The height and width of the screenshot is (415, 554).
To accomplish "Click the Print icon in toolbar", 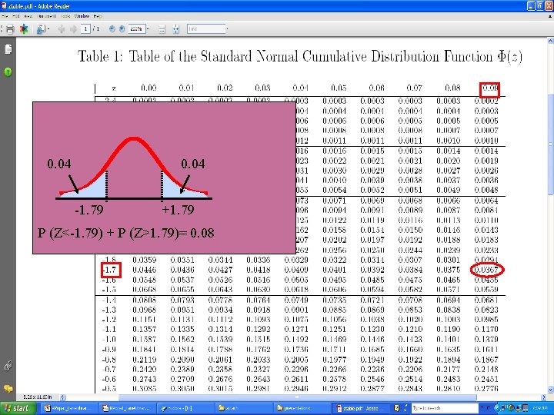I will click(x=9, y=29).
